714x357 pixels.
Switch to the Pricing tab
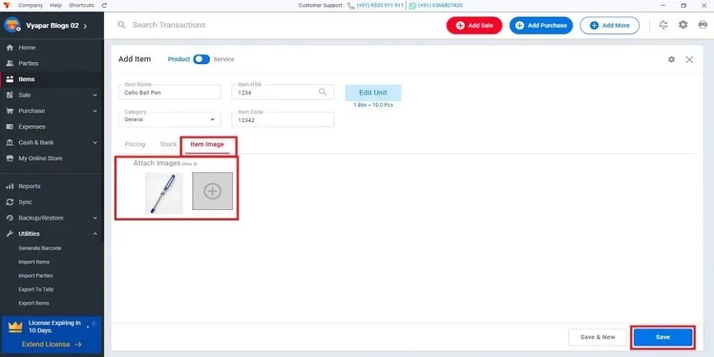pyautogui.click(x=135, y=144)
